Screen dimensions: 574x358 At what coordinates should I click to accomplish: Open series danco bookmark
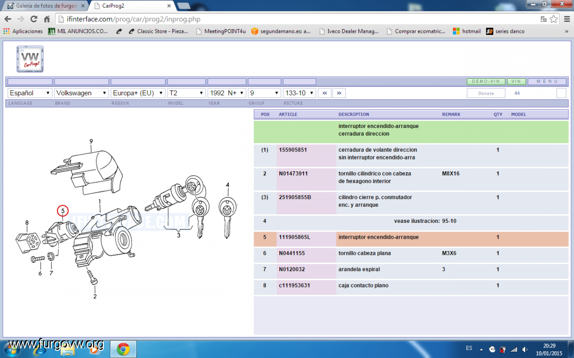pyautogui.click(x=506, y=31)
